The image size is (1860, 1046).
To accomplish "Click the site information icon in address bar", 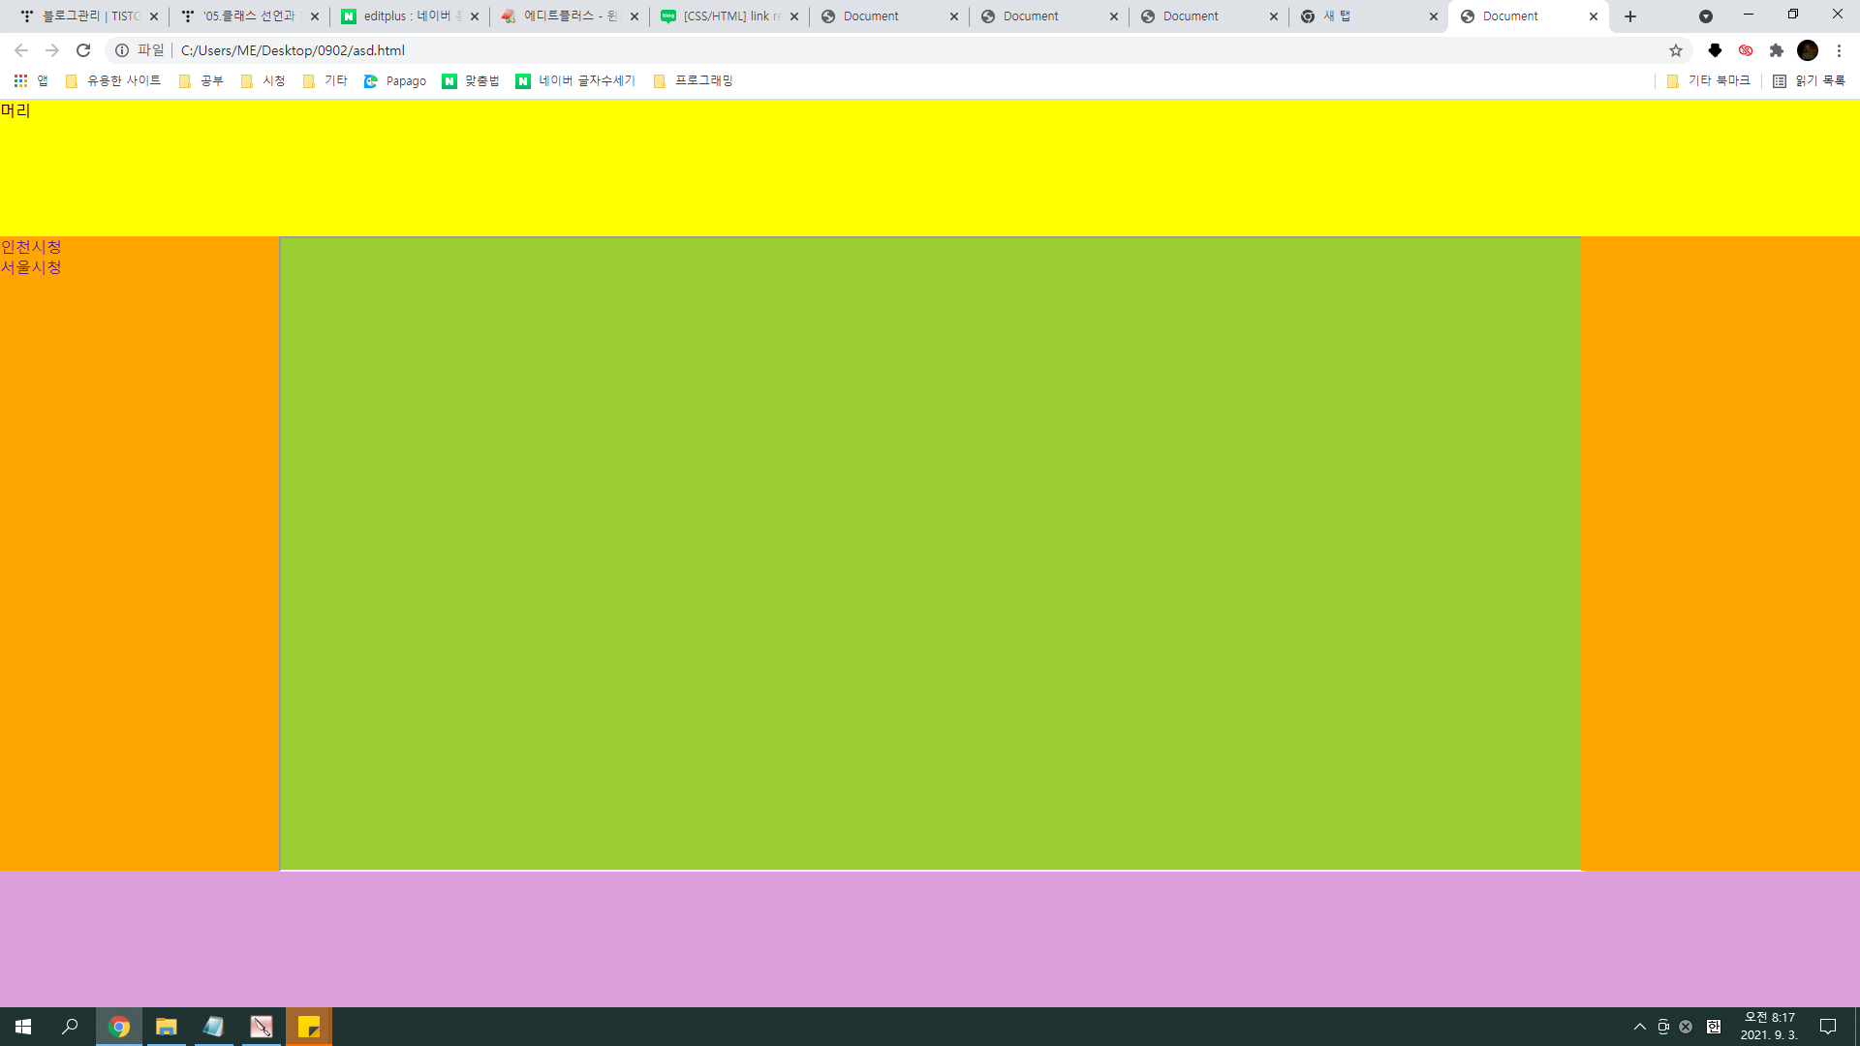I will [x=122, y=50].
